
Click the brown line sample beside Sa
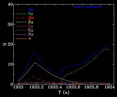point(21,26)
